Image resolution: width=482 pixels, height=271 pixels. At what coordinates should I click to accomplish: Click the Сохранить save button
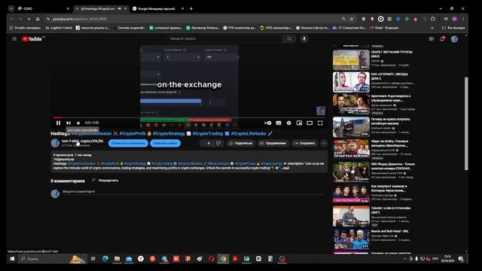(x=304, y=143)
